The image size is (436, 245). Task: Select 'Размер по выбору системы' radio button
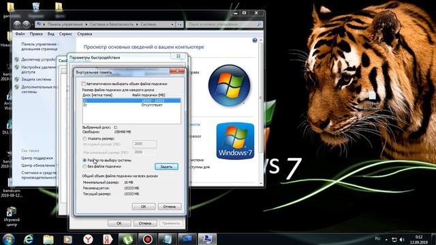(84, 161)
